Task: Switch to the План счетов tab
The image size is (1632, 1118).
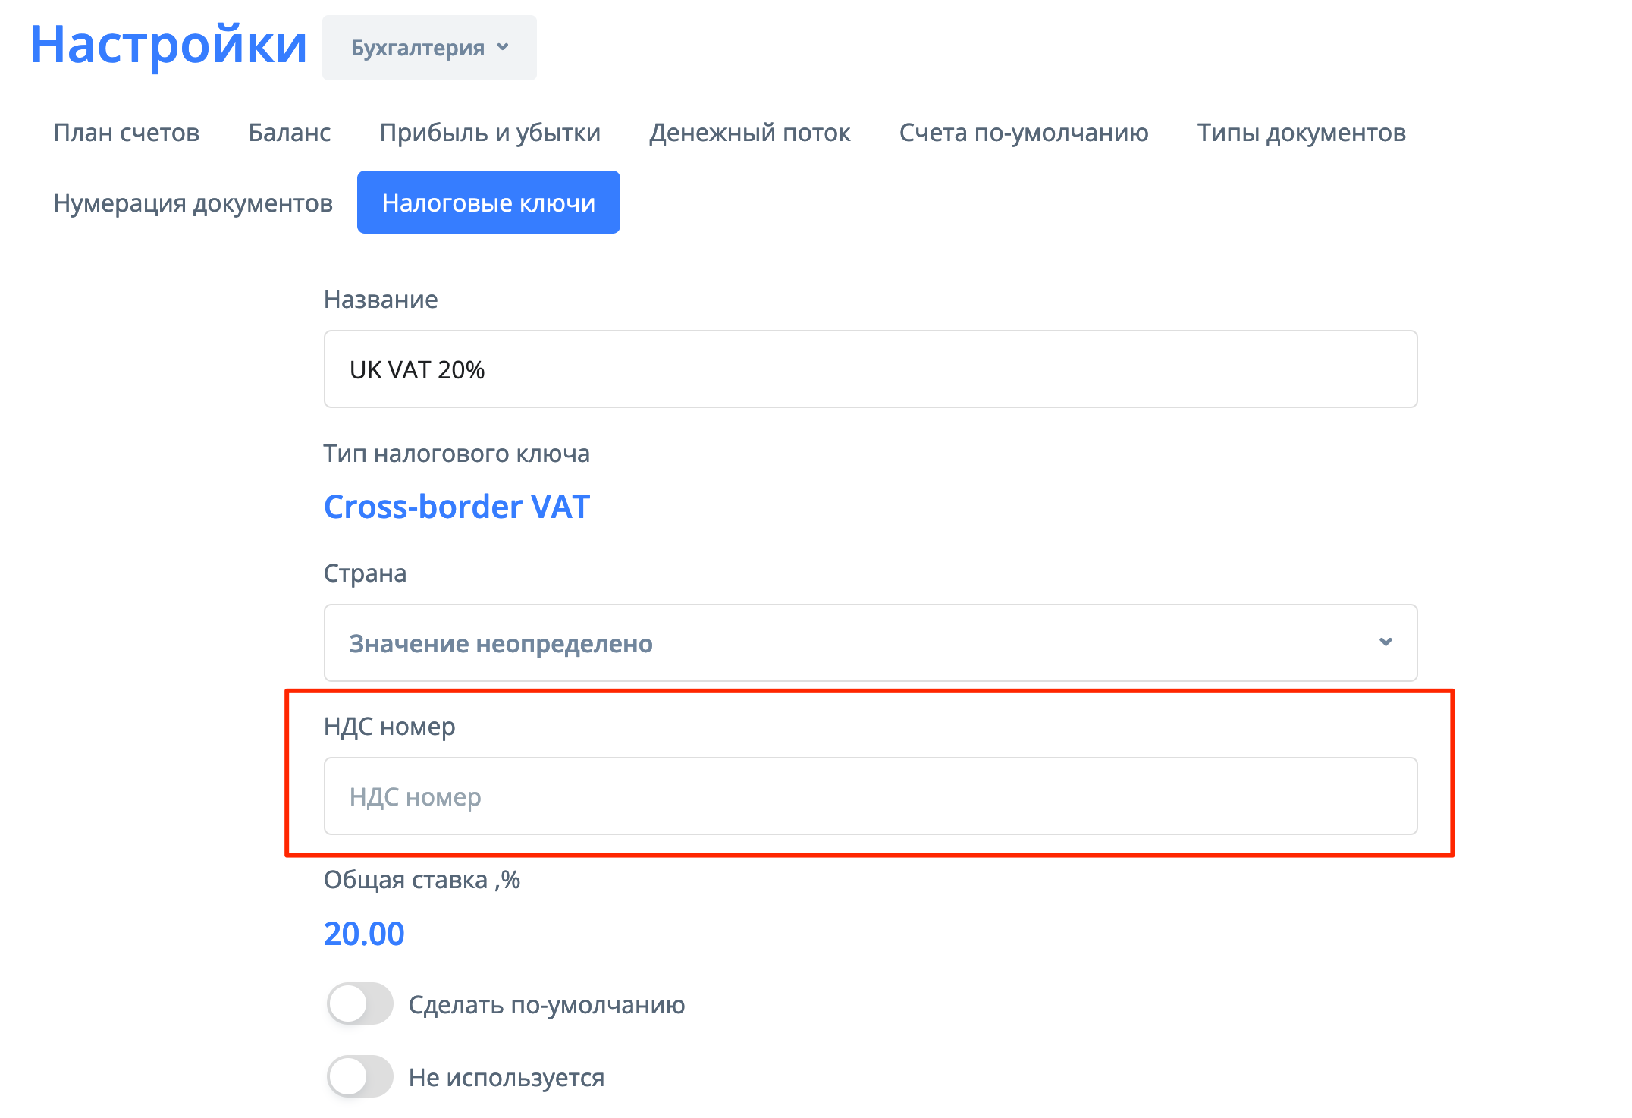Action: pos(127,133)
